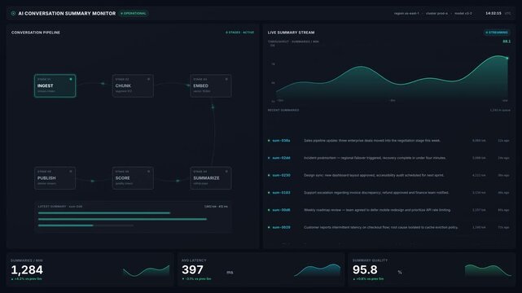Open summary ID sum-00d6
522x293 pixels.
click(281, 210)
